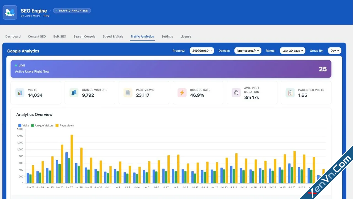Viewport: 353px width, 199px height.
Task: Click the Visits bar chart icon
Action: [x=20, y=93]
